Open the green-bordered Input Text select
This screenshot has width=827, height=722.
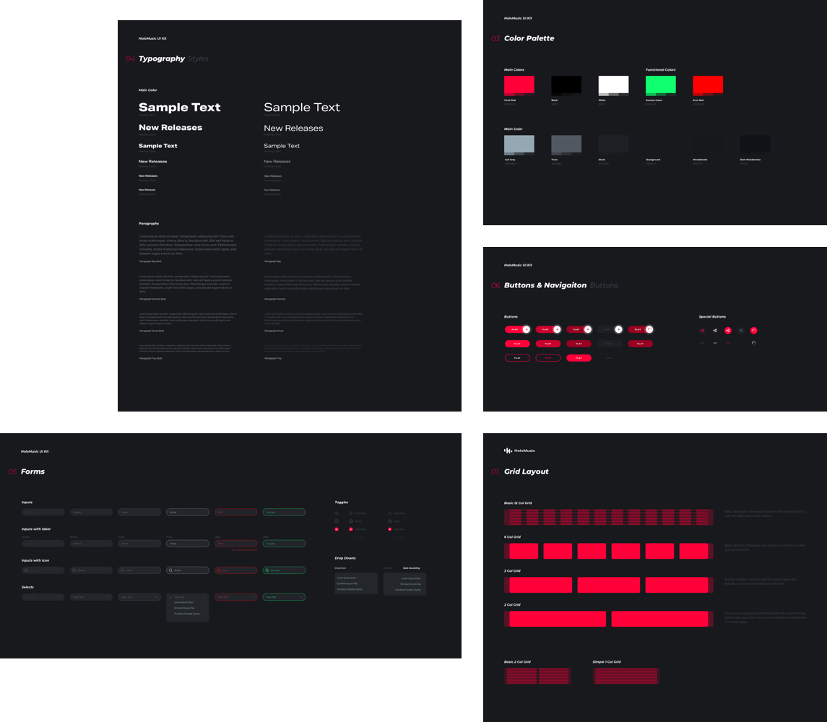point(283,597)
